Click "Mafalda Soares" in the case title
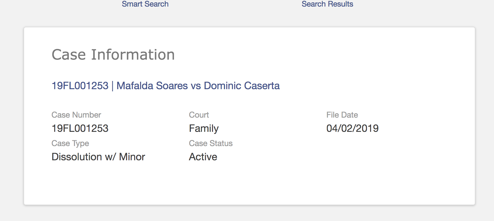Viewport: 494px width, 221px height. tap(152, 86)
